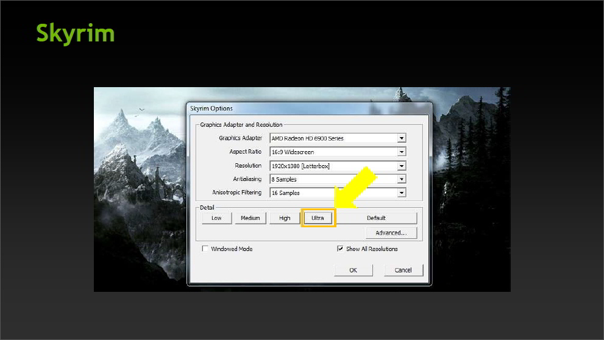
Task: Click the Graphics Adapter label
Action: (240, 138)
